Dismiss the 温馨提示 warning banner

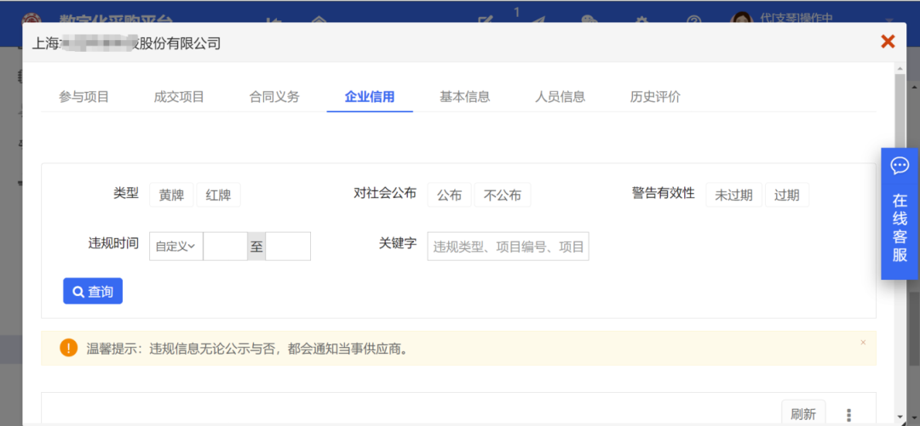[862, 343]
